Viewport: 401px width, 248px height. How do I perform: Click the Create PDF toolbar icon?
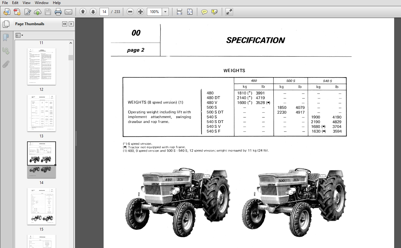point(17,12)
